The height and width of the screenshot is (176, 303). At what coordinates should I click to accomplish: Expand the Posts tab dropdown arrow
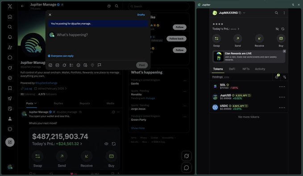[35, 103]
